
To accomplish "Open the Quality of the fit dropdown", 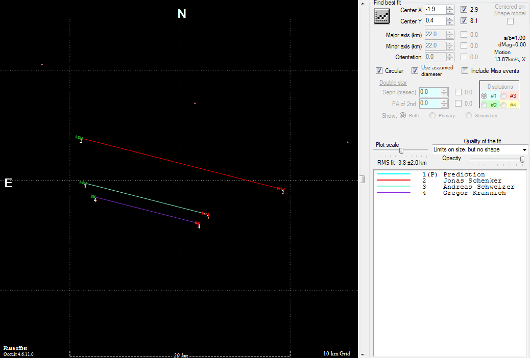I will click(x=480, y=149).
